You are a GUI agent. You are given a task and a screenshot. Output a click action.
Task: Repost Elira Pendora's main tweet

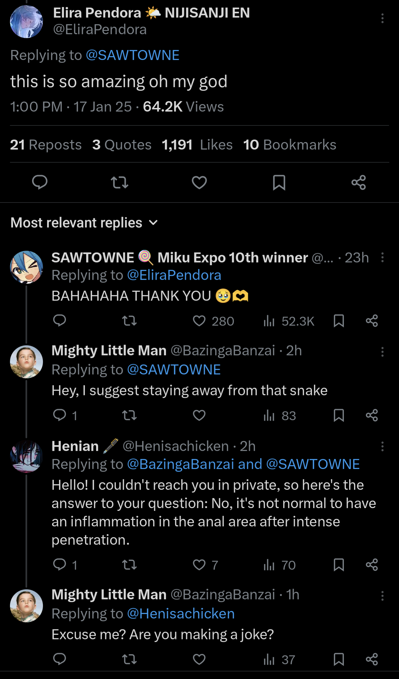pos(120,182)
